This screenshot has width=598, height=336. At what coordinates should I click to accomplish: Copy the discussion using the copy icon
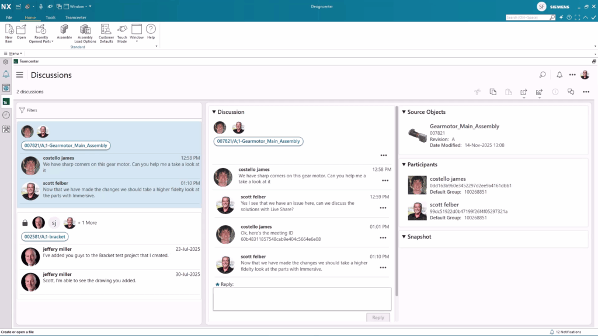[492, 92]
